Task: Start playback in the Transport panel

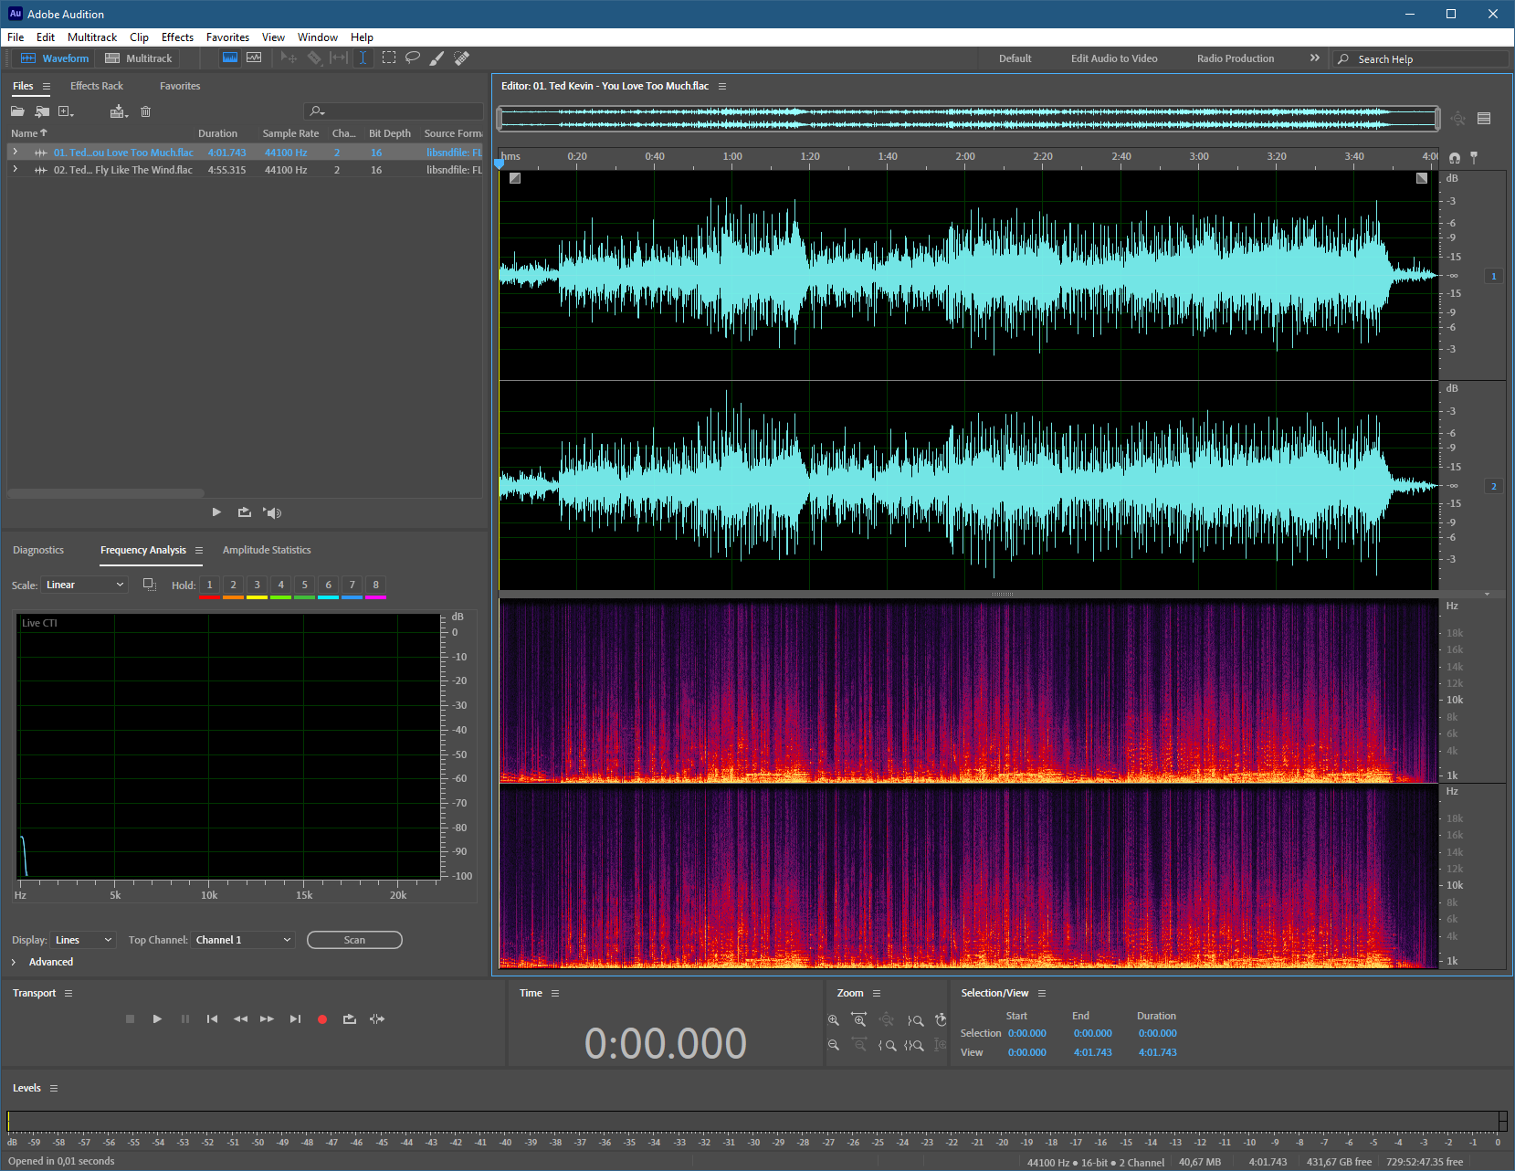Action: tap(157, 1018)
